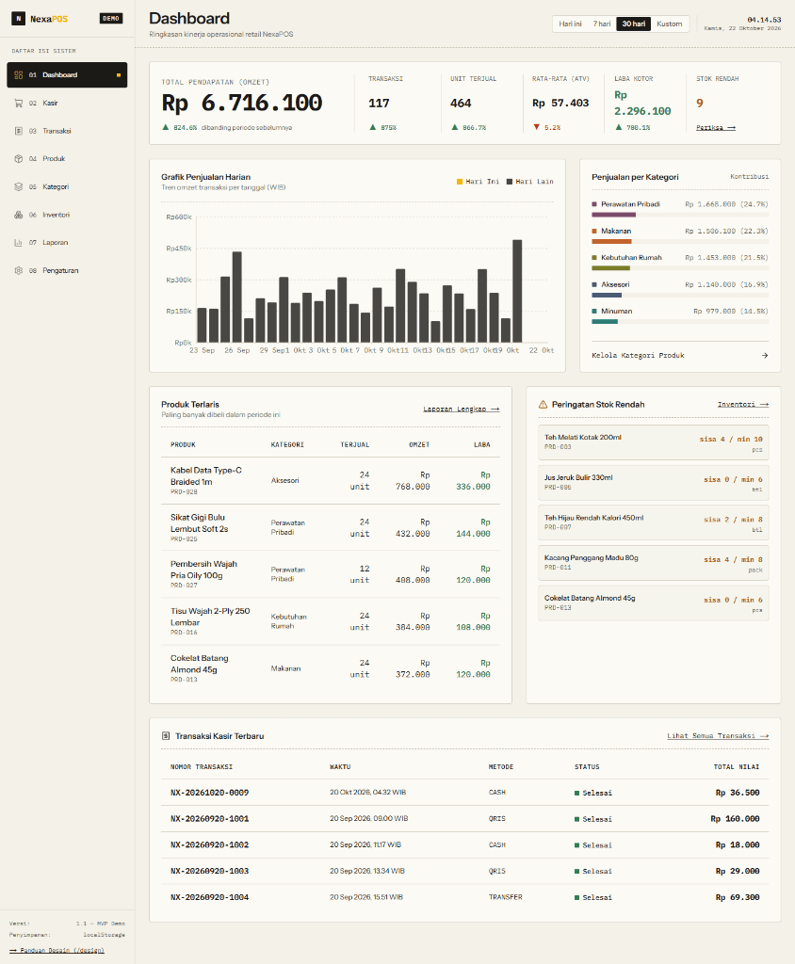Click the NexaPOS logo icon
Screen dimensions: 795x964
[19, 19]
